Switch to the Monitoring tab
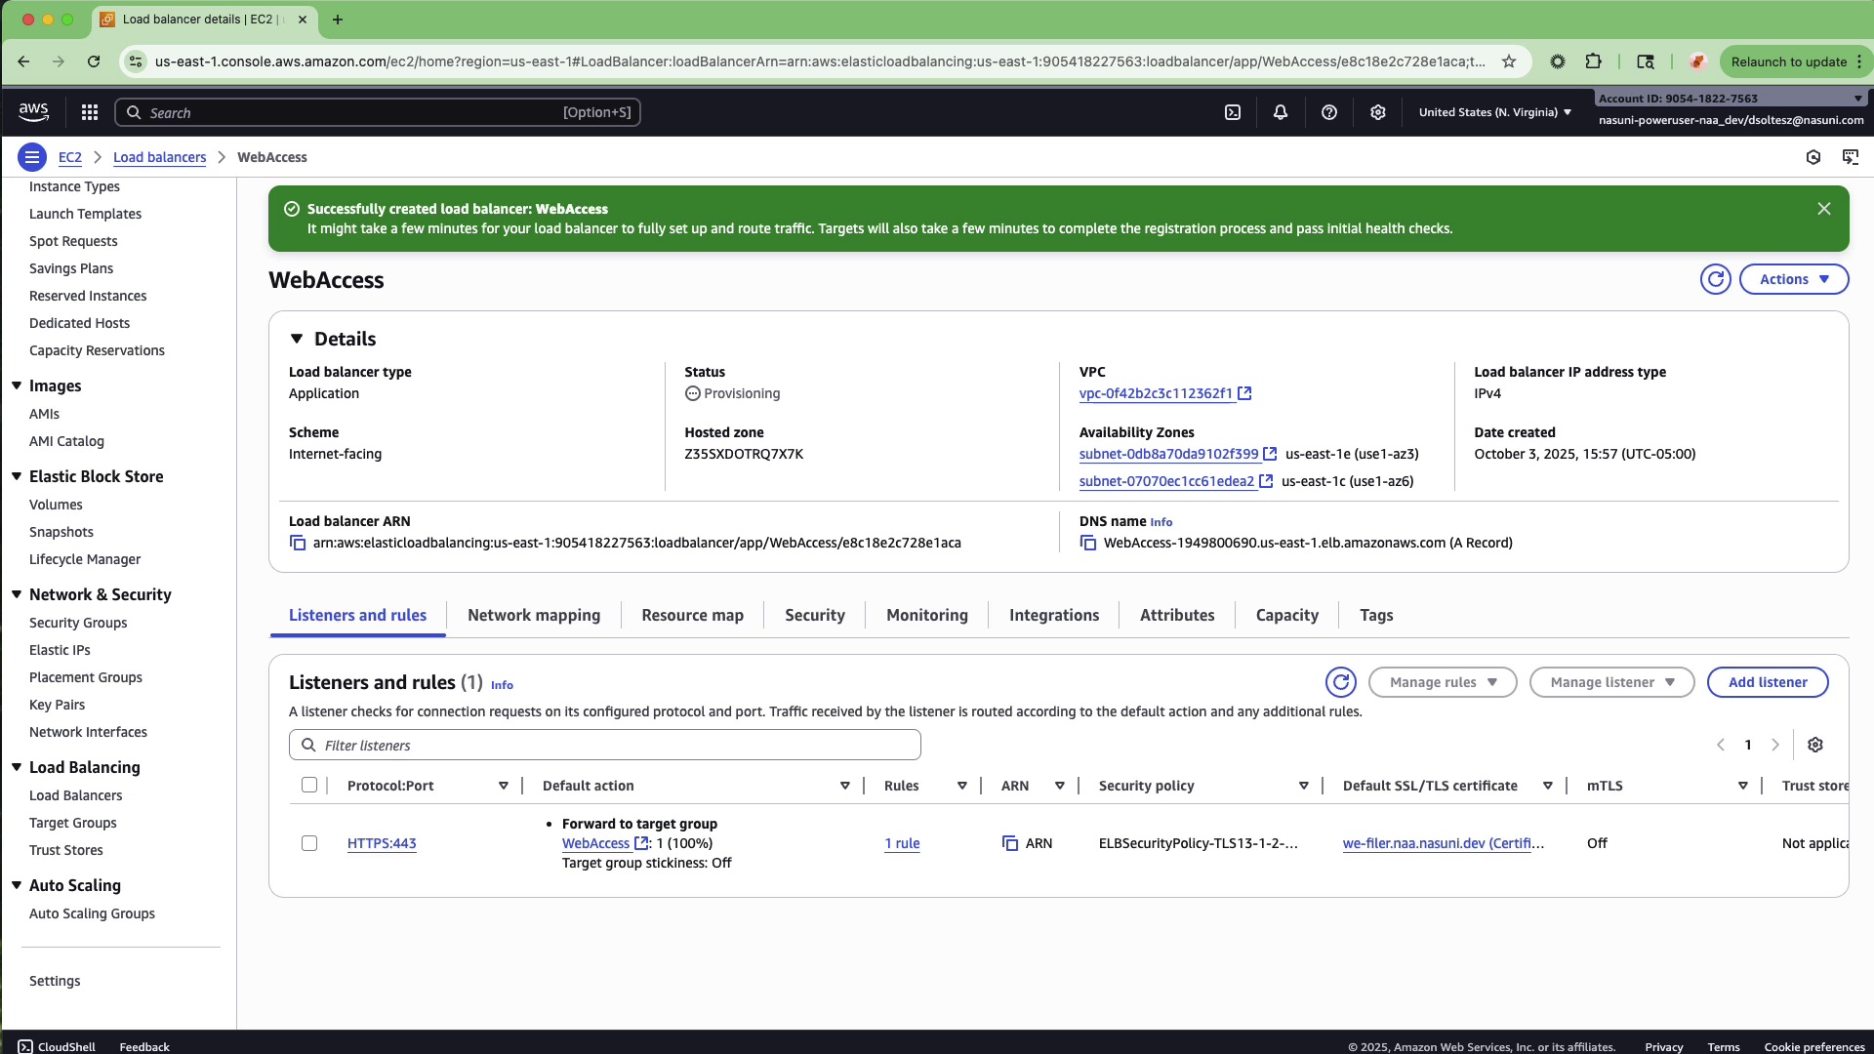The image size is (1874, 1054). [926, 615]
